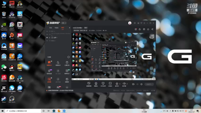
Task: Select the 全屏 1 source row
Action: (x=58, y=37)
